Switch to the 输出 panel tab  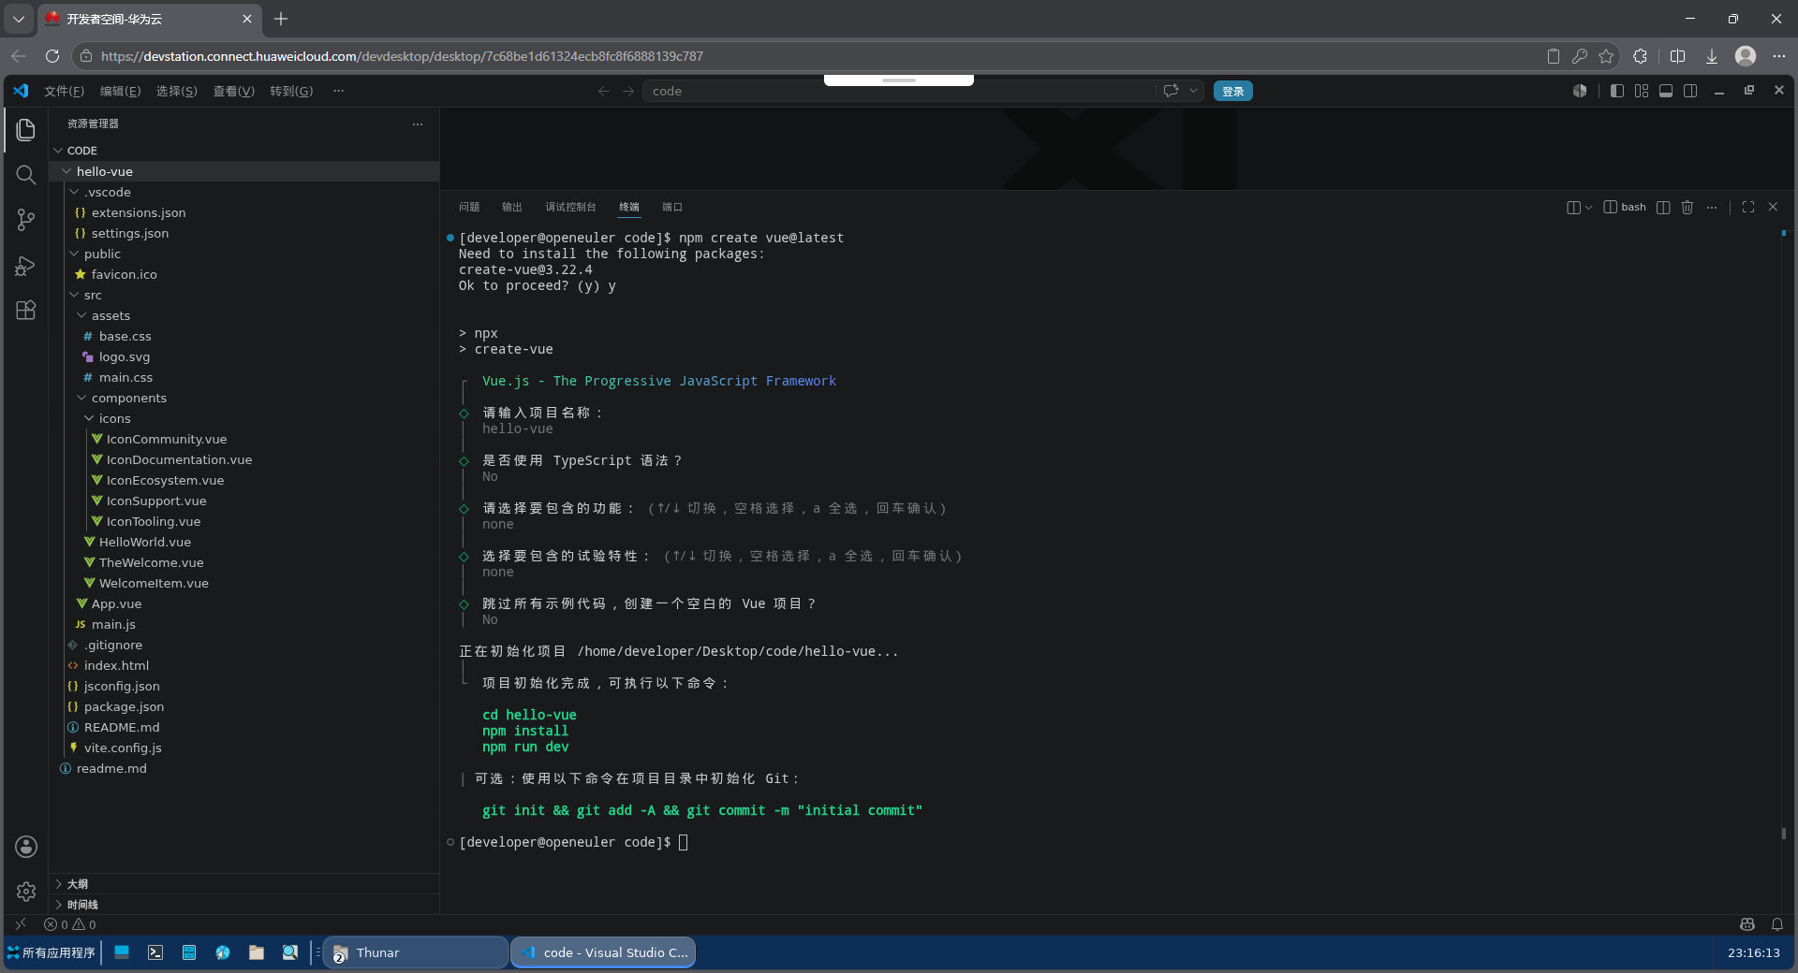tap(511, 207)
